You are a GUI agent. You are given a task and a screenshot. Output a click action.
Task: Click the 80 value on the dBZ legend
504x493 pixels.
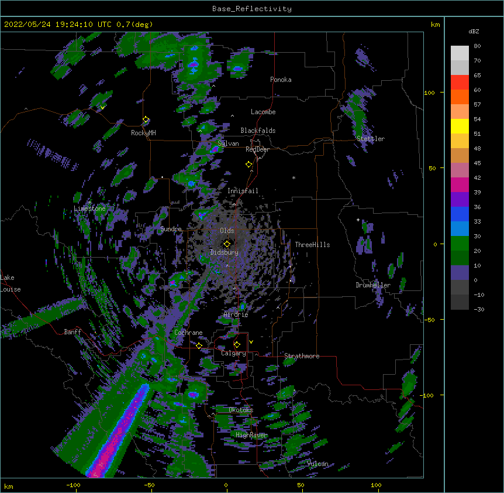(x=477, y=46)
